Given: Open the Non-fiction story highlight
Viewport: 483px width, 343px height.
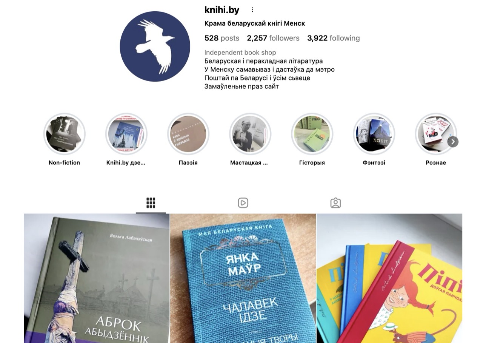Looking at the screenshot, I should coord(65,134).
